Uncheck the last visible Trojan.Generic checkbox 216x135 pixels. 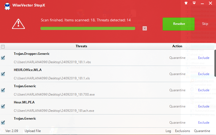pyautogui.click(x=3, y=123)
